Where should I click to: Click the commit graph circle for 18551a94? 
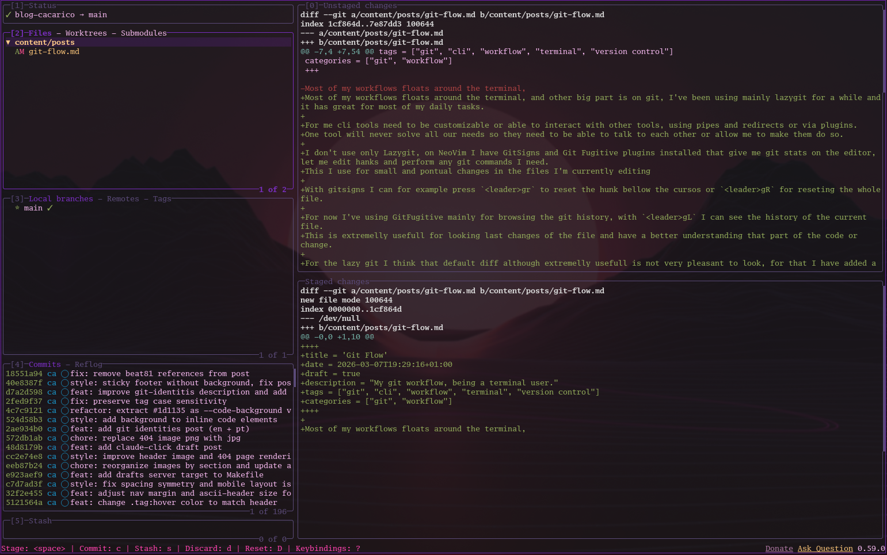pyautogui.click(x=65, y=374)
